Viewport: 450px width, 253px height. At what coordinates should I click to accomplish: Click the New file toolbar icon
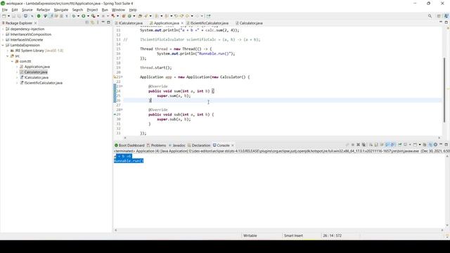point(4,16)
